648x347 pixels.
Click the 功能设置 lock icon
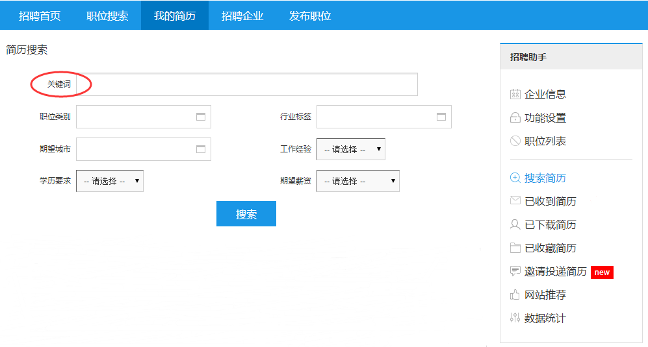click(515, 118)
